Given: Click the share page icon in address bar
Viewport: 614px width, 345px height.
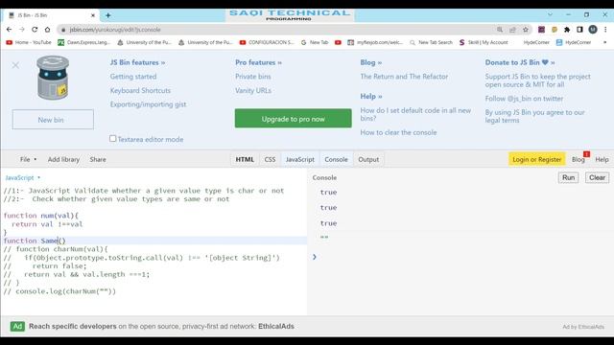Looking at the screenshot, I should pyautogui.click(x=512, y=30).
